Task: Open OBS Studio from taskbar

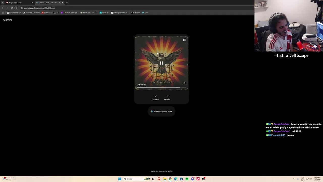Action: tap(204, 179)
